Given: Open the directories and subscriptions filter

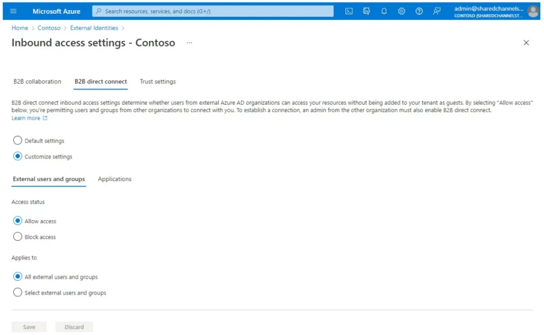Looking at the screenshot, I should point(367,11).
